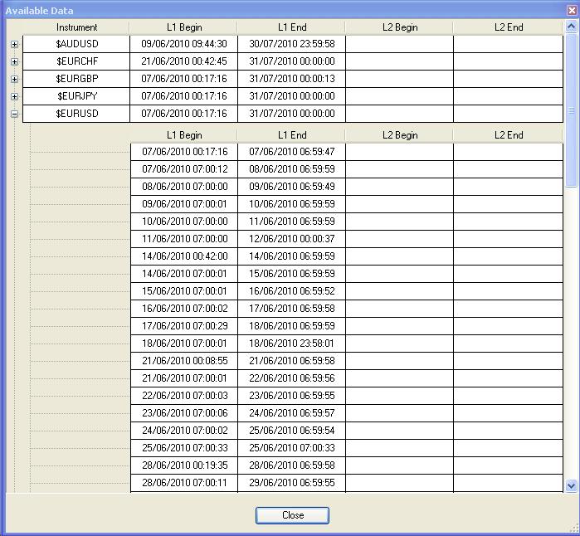Click the 17/06/2010 07:00:29 cell
Viewport: 580px width, 536px height.
click(184, 326)
